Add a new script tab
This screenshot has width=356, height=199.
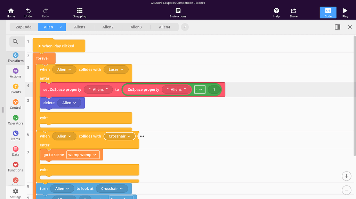point(185,27)
